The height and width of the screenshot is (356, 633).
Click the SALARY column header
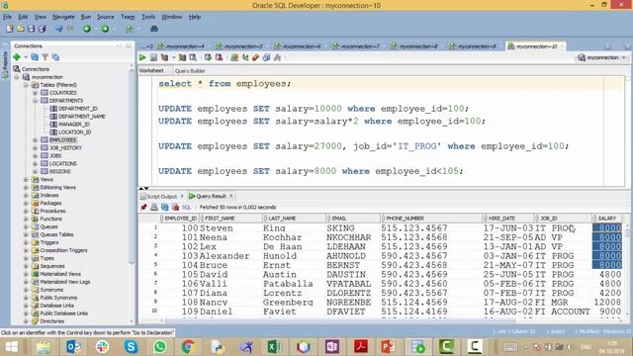coord(607,218)
